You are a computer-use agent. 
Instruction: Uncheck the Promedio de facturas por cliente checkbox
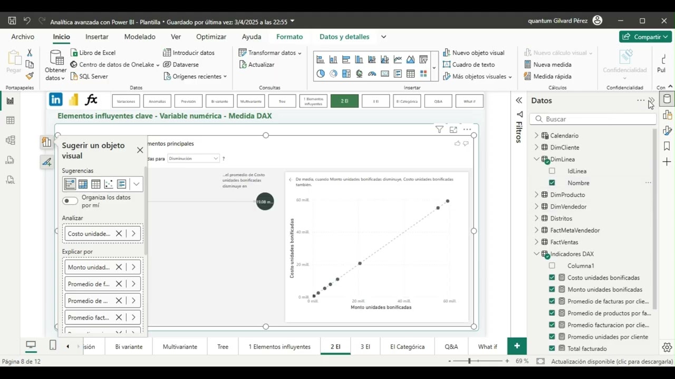pyautogui.click(x=552, y=301)
